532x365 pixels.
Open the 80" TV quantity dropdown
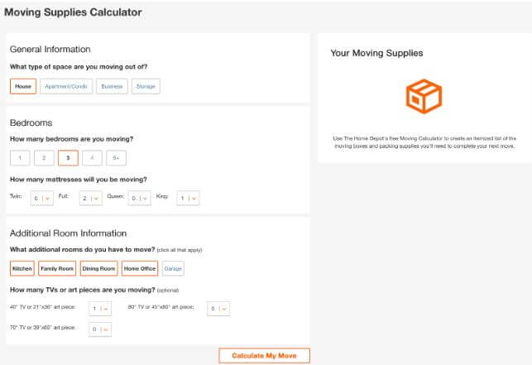click(x=218, y=309)
